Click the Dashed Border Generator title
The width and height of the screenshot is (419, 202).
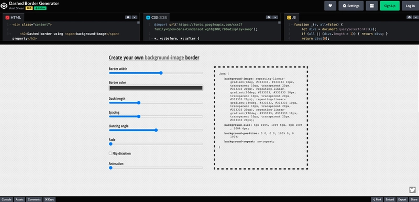pyautogui.click(x=34, y=4)
